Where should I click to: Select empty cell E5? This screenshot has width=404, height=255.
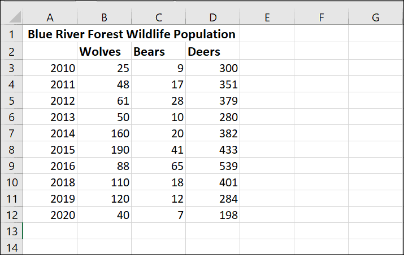click(267, 100)
